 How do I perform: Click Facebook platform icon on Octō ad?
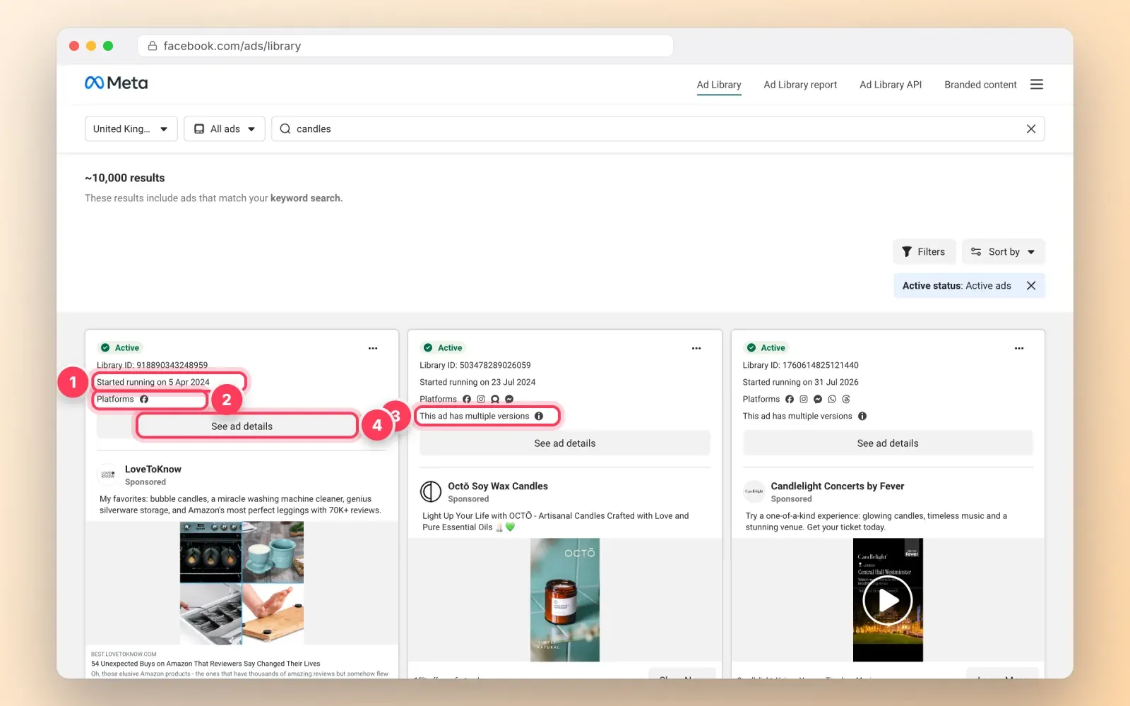[x=467, y=399]
